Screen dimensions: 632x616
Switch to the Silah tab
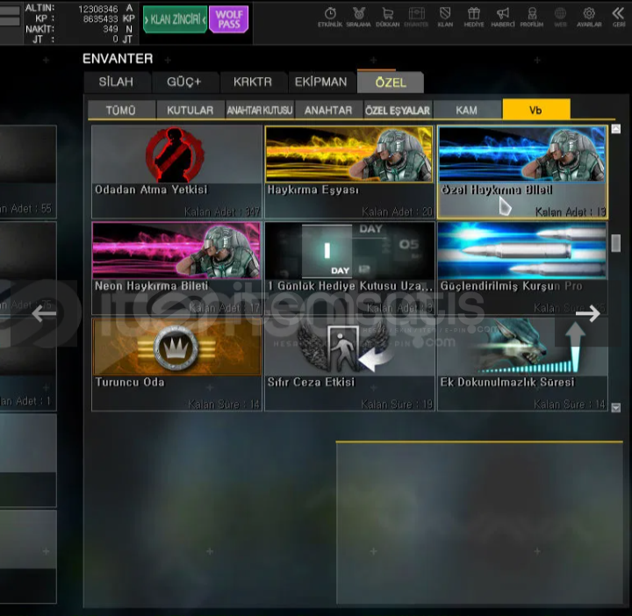click(116, 82)
